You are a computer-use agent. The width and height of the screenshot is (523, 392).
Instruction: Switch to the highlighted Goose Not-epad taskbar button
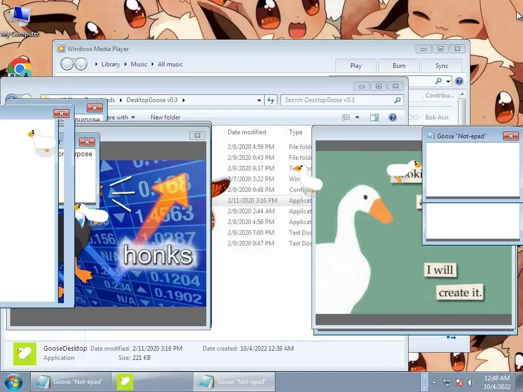point(234,382)
